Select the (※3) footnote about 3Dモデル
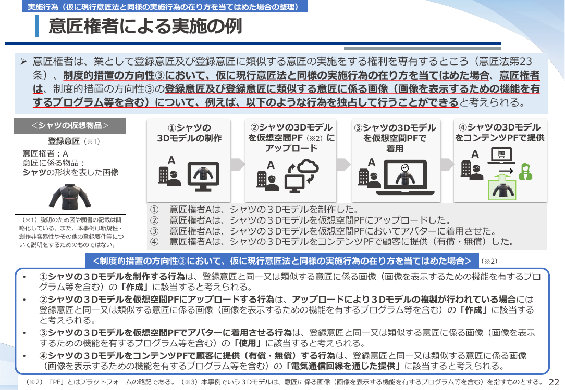The width and height of the screenshot is (565, 390). click(x=362, y=382)
